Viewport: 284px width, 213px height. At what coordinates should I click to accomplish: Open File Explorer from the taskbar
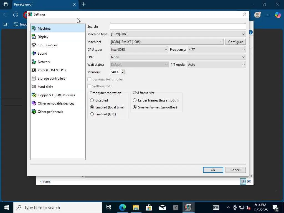136,207
